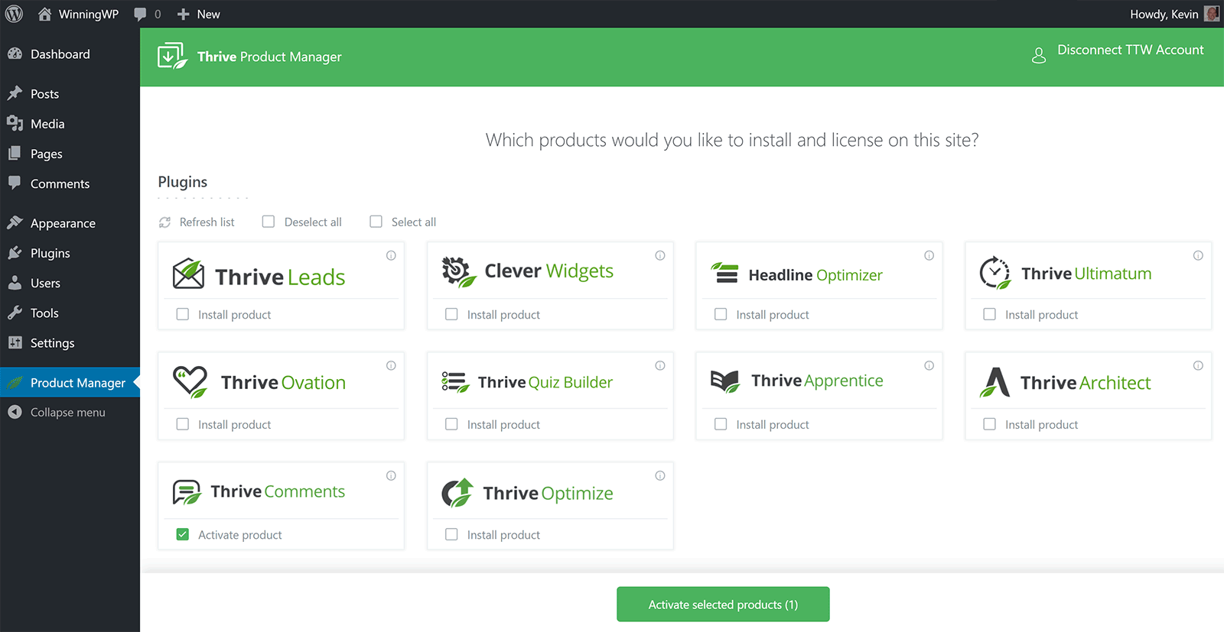1224x632 pixels.
Task: Open Plugins menu in the sidebar
Action: 70,253
